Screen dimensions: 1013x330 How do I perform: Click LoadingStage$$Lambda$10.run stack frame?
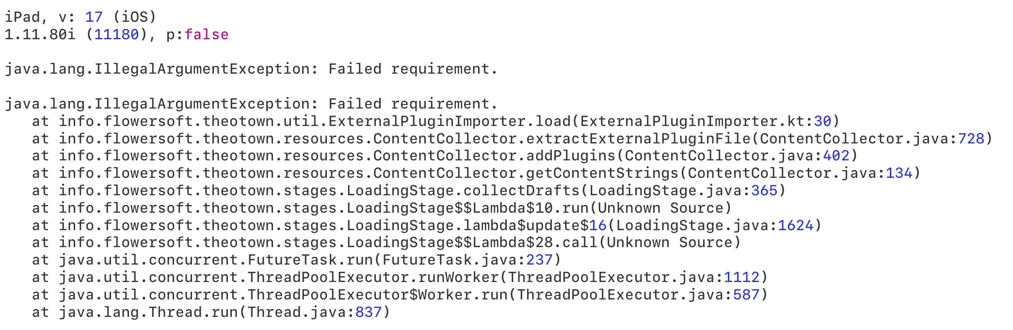pos(382,208)
